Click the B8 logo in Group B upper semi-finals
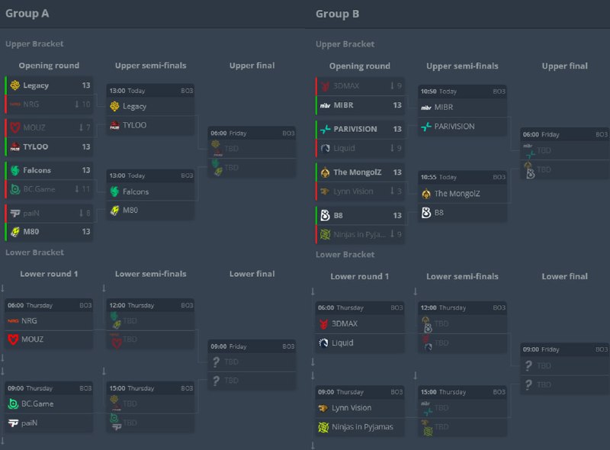The height and width of the screenshot is (450, 610). [x=426, y=213]
